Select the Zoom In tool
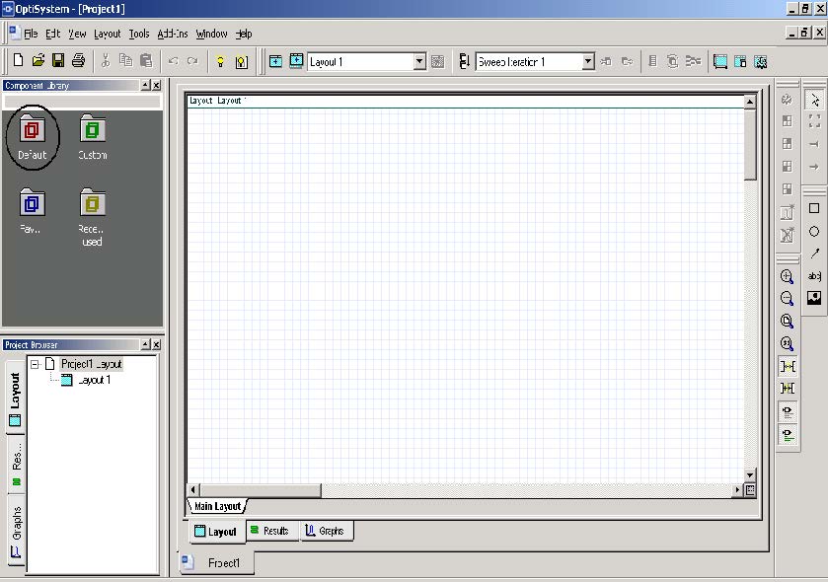 pyautogui.click(x=786, y=276)
